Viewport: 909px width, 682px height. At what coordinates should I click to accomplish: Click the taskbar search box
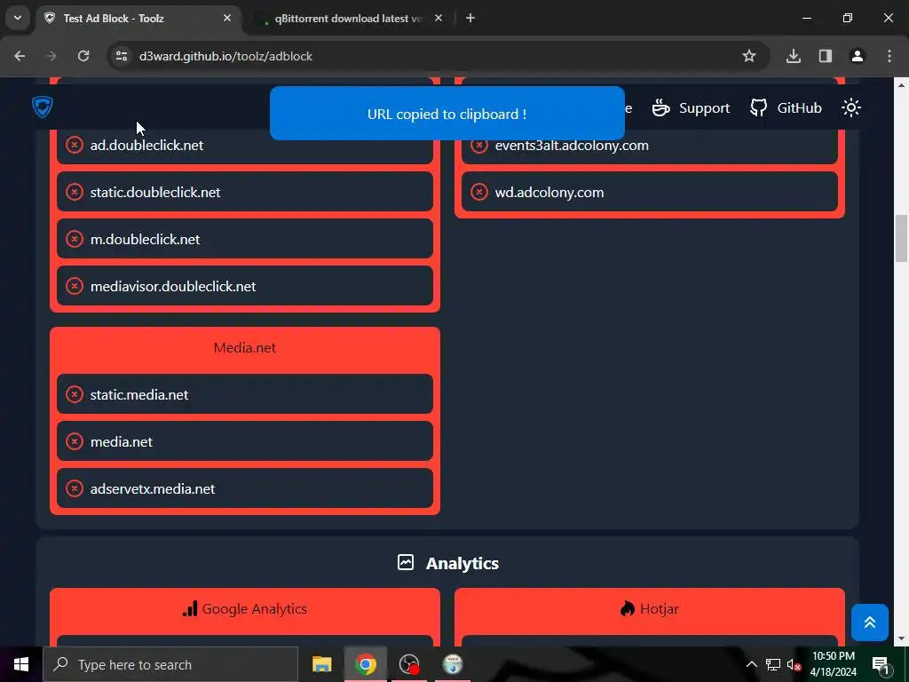point(170,664)
